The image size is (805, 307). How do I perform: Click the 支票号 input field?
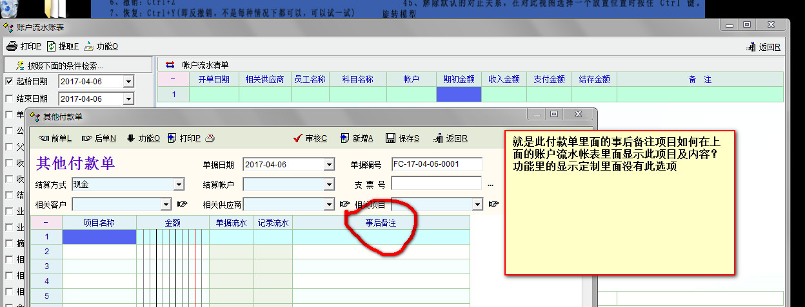(x=436, y=184)
